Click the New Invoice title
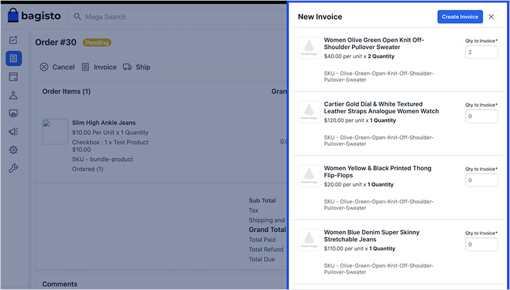Viewport: 510px width, 290px height. (x=320, y=16)
